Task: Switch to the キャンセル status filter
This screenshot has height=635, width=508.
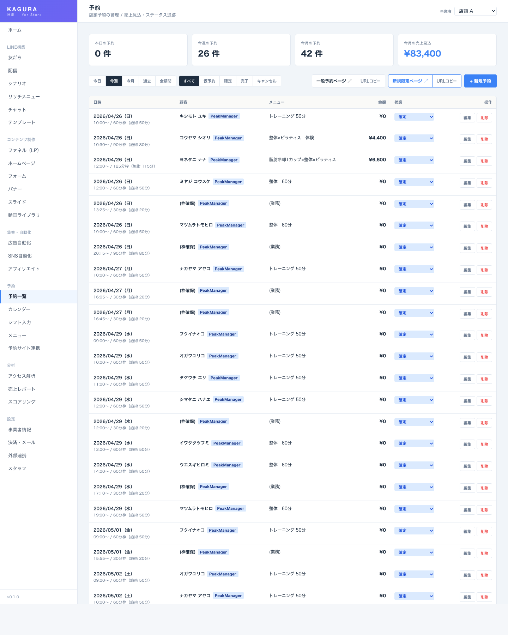Action: click(267, 81)
